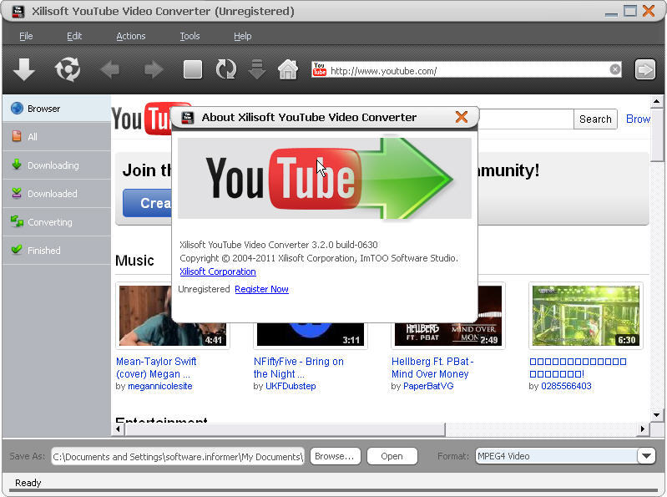Screen dimensions: 667x497
Task: Click the application icon in title bar
Action: click(18, 12)
